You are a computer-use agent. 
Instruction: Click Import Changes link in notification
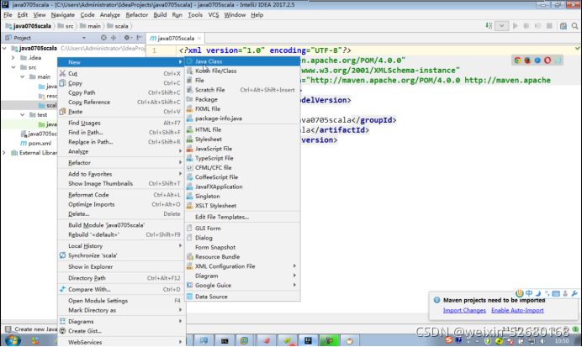pos(464,311)
